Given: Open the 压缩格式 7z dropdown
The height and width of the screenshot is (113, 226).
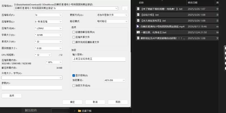Looking at the screenshot, I should [48, 15].
